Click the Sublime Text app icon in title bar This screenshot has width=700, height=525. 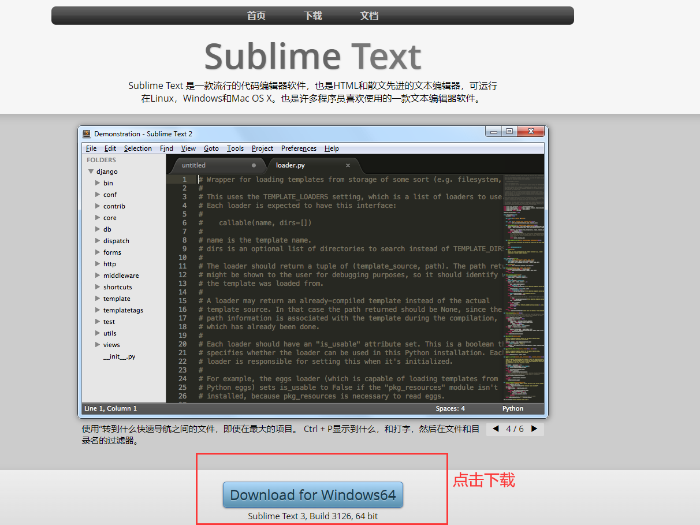pos(87,133)
